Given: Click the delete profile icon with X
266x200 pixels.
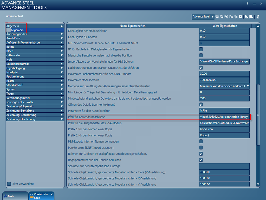Looking at the screenshot, I should (240, 17).
